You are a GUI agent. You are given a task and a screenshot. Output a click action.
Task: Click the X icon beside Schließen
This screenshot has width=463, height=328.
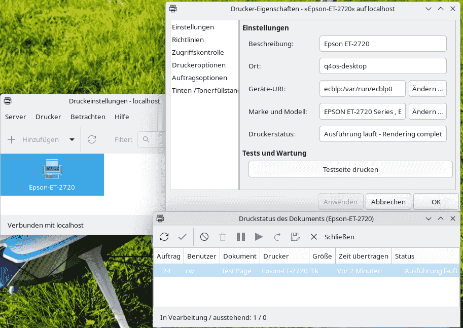[x=314, y=237]
